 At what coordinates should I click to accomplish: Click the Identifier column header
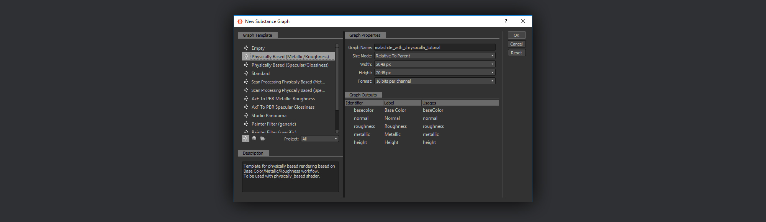click(364, 103)
